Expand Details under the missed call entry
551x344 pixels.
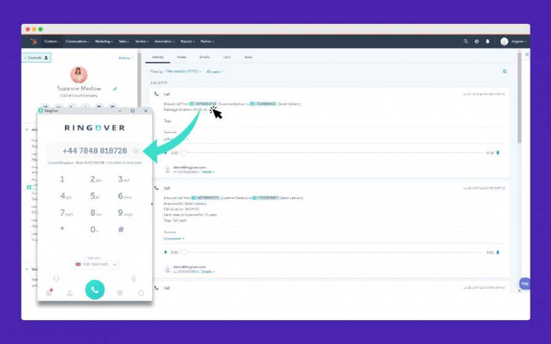pos(208,172)
